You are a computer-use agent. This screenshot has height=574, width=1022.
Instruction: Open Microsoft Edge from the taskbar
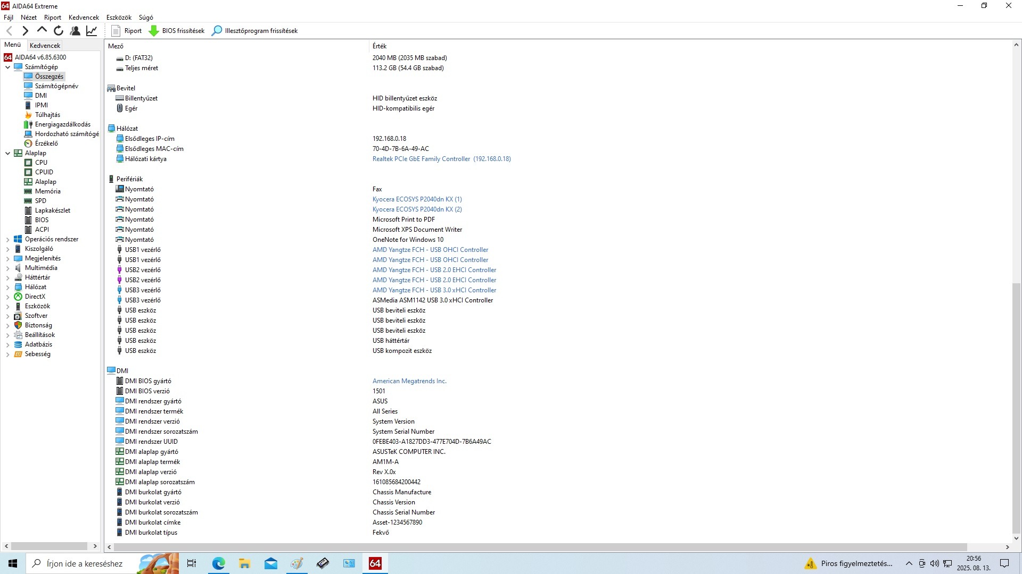tap(218, 563)
